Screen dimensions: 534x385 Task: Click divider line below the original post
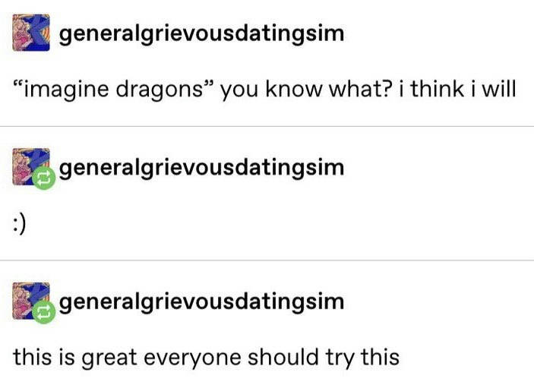[x=267, y=126]
